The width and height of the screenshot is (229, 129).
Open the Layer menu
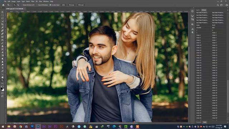(19, 1)
